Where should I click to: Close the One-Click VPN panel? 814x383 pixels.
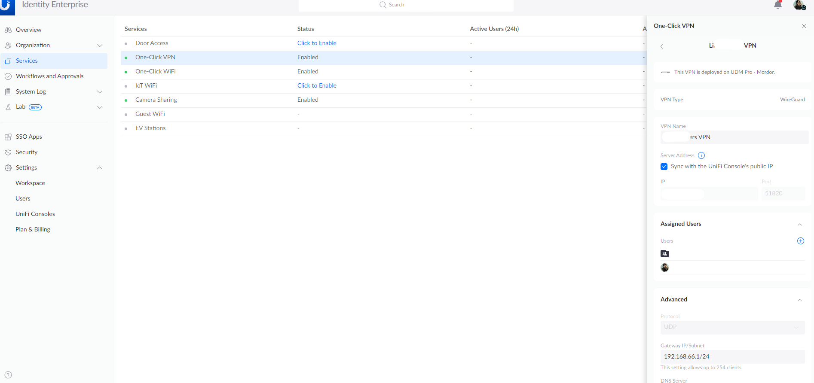804,26
